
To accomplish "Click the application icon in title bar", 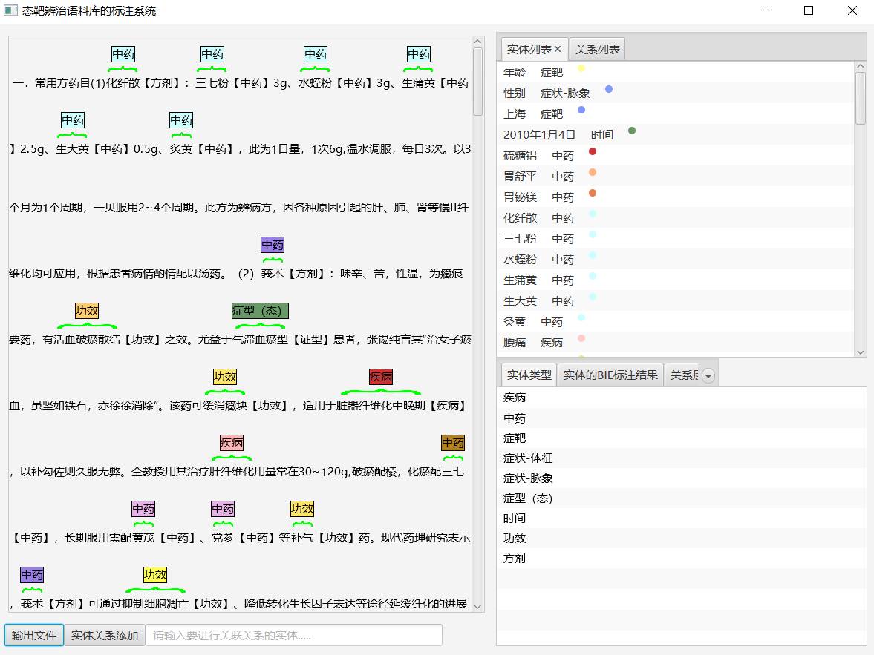I will click(10, 11).
